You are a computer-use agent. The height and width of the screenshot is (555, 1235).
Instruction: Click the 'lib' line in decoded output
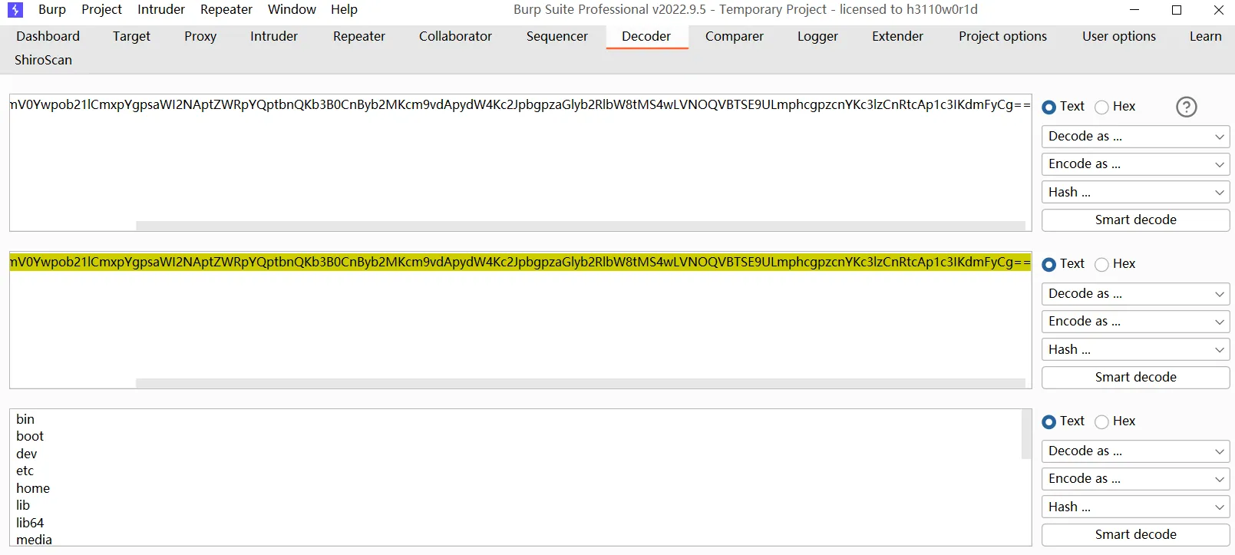click(23, 505)
